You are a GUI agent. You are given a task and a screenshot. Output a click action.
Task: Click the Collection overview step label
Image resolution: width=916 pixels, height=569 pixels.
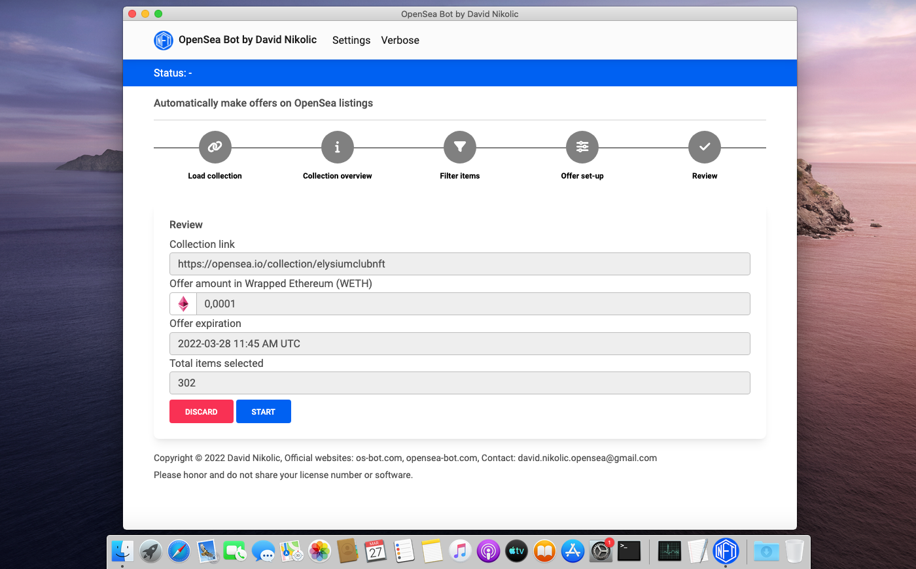click(x=337, y=176)
